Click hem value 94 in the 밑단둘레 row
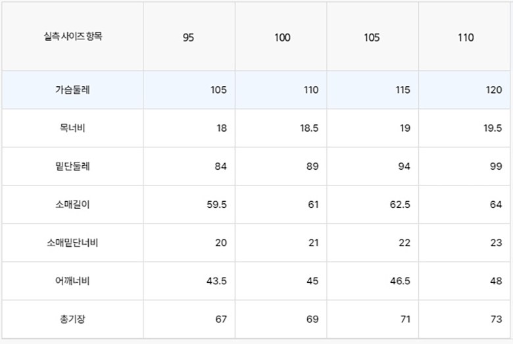Image resolution: width=513 pixels, height=344 pixels. point(404,166)
